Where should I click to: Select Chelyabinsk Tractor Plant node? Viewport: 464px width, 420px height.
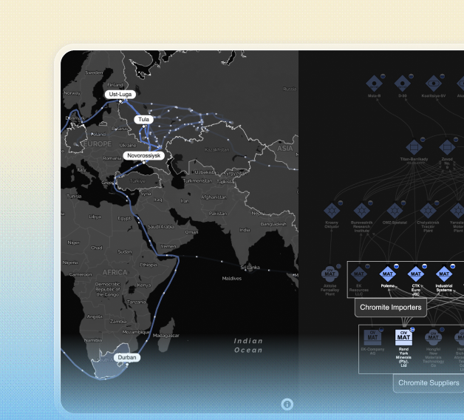pos(428,211)
